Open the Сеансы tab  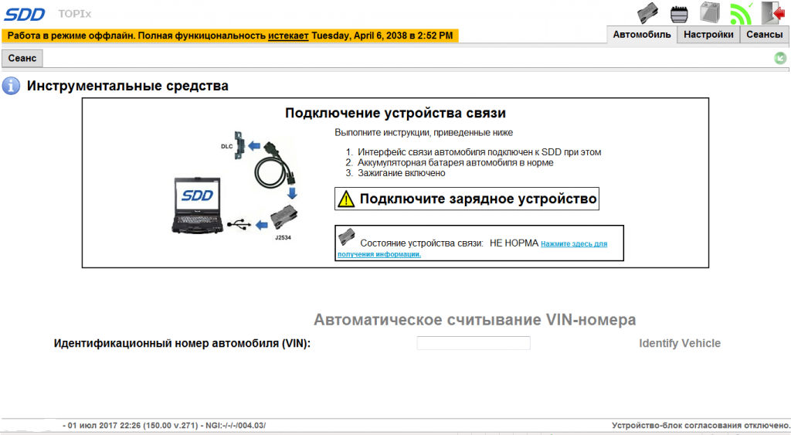pos(764,34)
